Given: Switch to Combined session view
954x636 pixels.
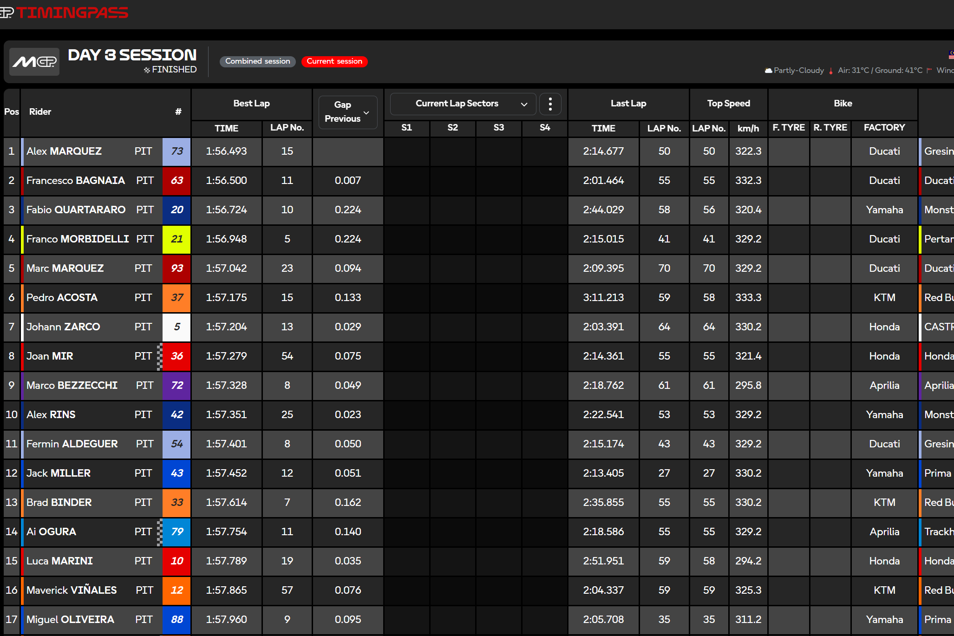Looking at the screenshot, I should (257, 61).
